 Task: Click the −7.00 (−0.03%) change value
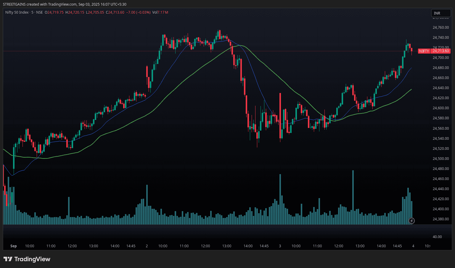[x=138, y=12]
